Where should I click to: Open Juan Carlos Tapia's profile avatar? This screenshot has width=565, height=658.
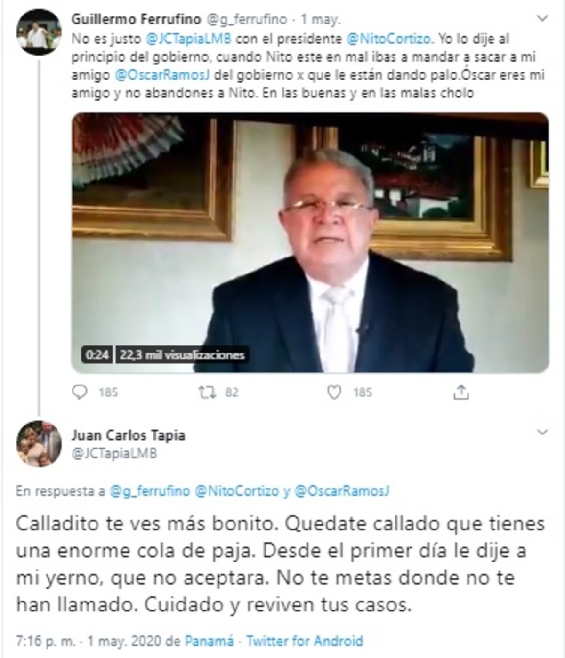click(x=39, y=443)
